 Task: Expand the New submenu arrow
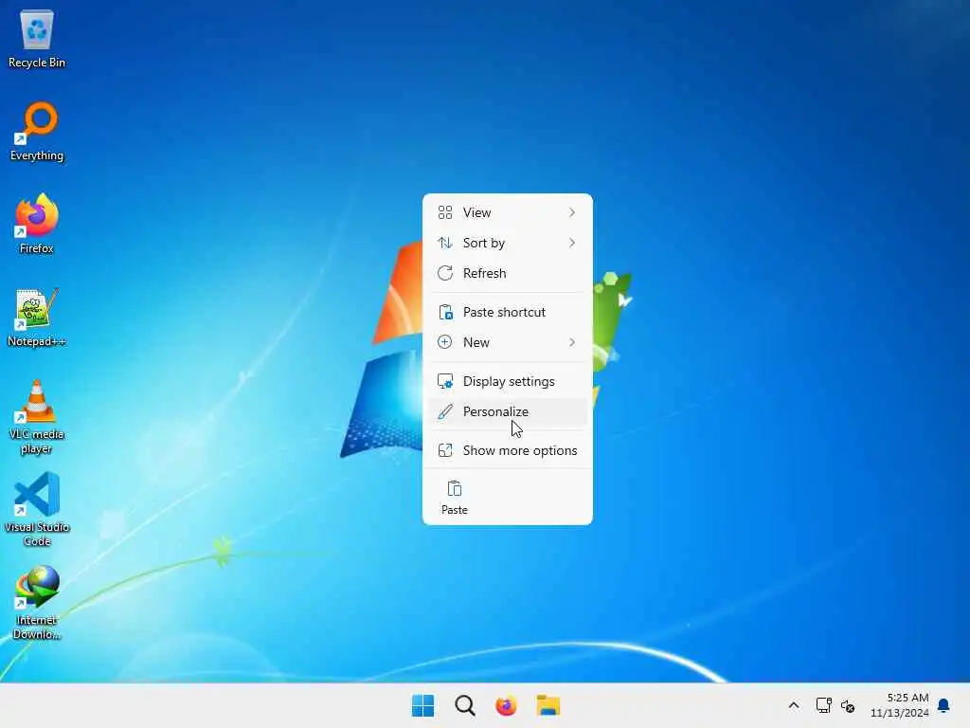572,342
